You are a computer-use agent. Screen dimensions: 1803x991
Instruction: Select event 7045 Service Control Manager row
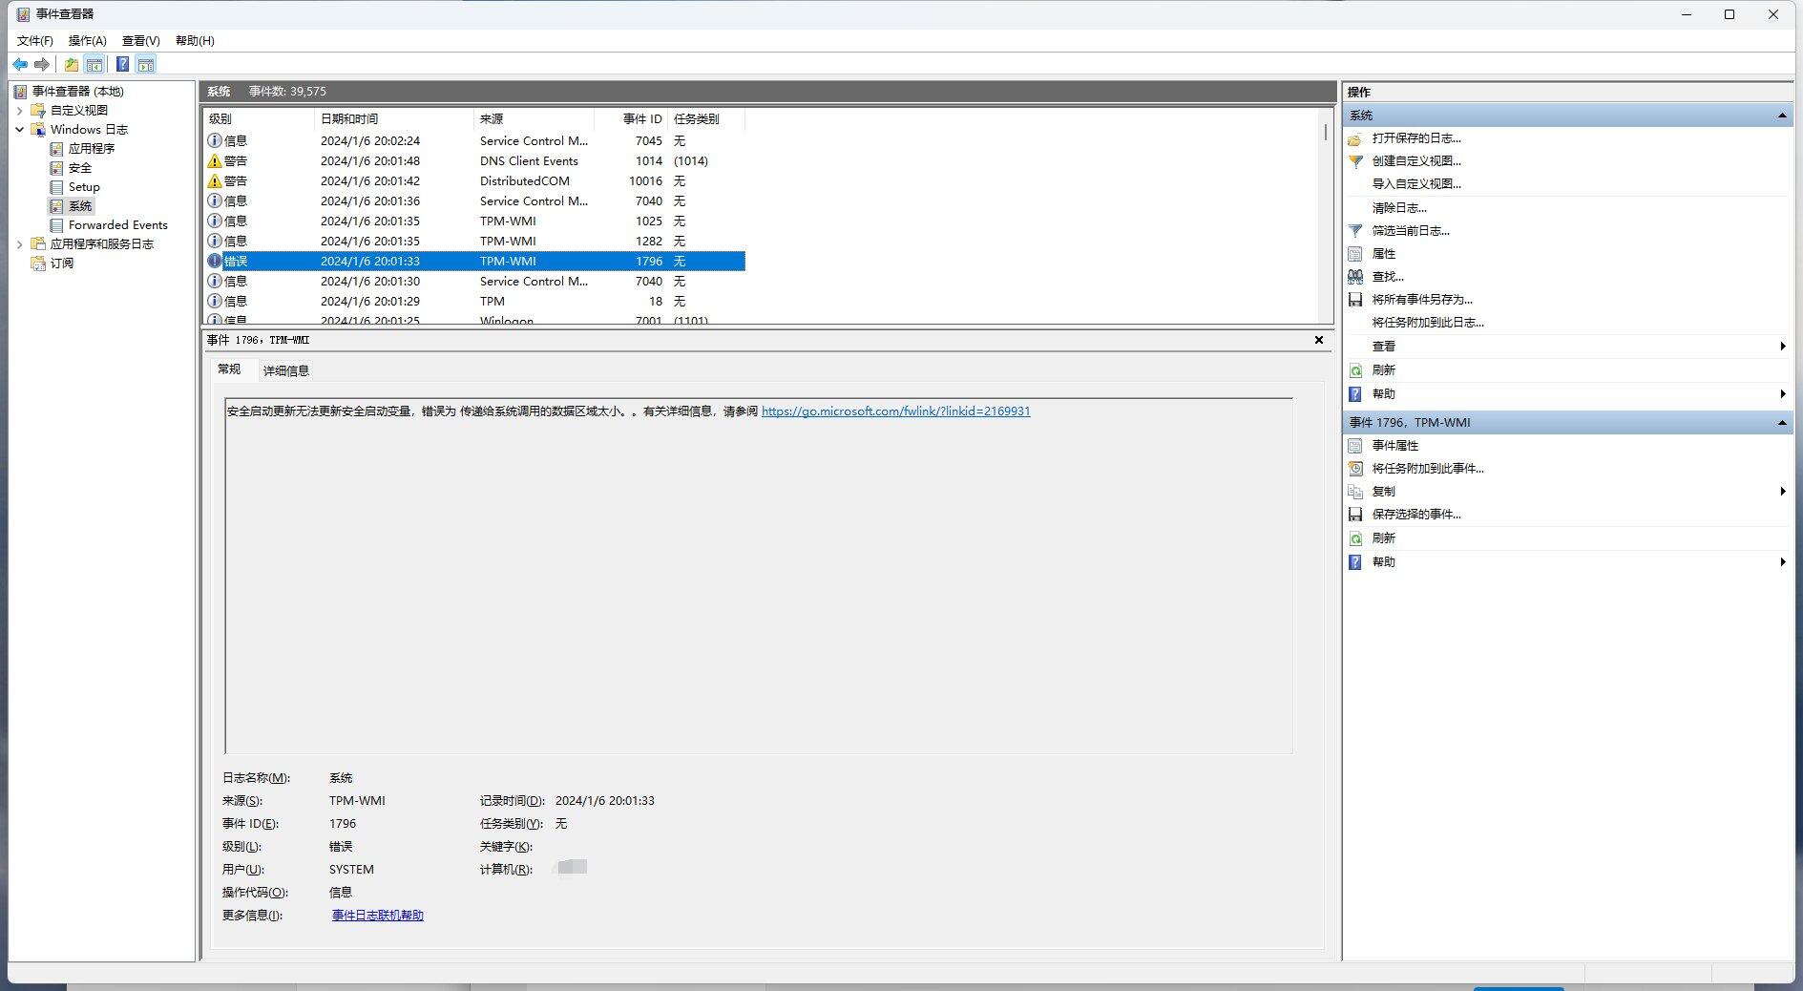coord(474,140)
